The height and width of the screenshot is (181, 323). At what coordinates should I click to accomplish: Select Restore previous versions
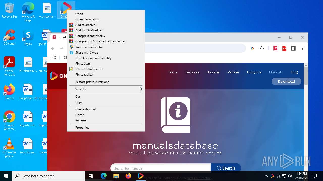coord(106,82)
